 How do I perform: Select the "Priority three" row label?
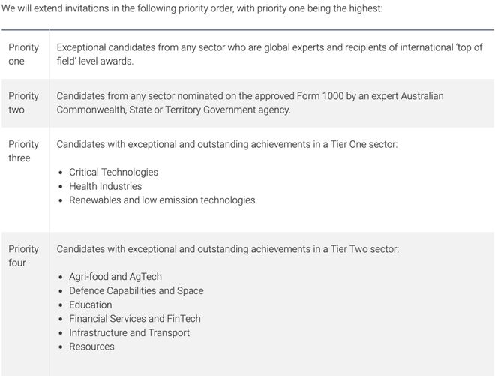click(x=23, y=151)
